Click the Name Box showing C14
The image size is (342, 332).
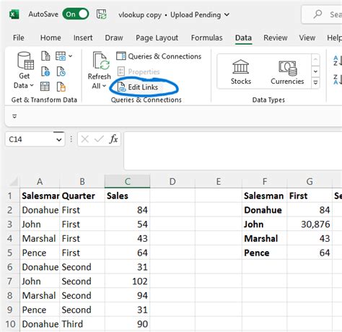tap(30, 139)
